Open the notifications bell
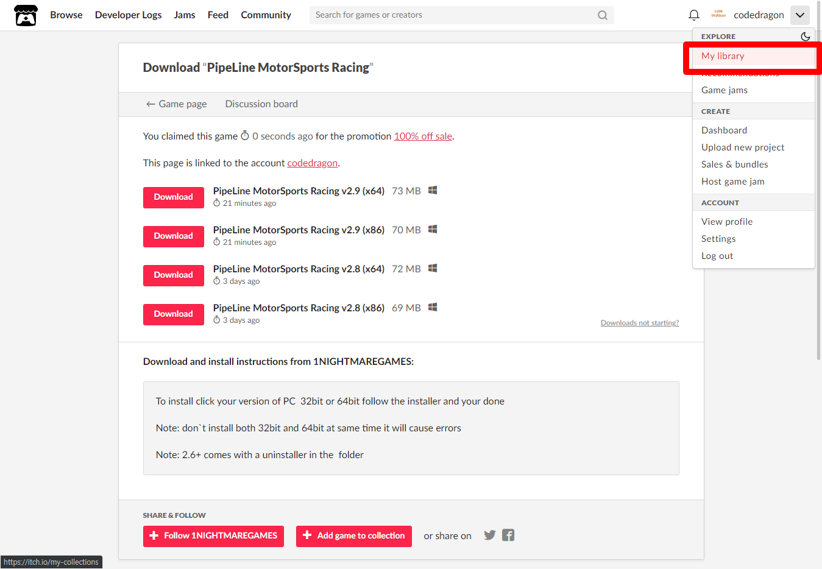 693,15
